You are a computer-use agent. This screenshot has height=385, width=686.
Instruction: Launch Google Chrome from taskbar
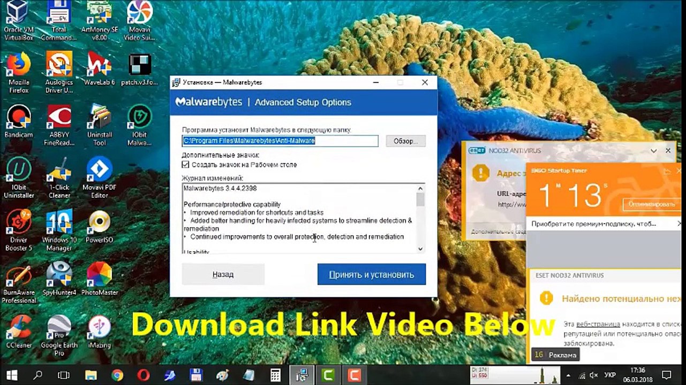(117, 375)
